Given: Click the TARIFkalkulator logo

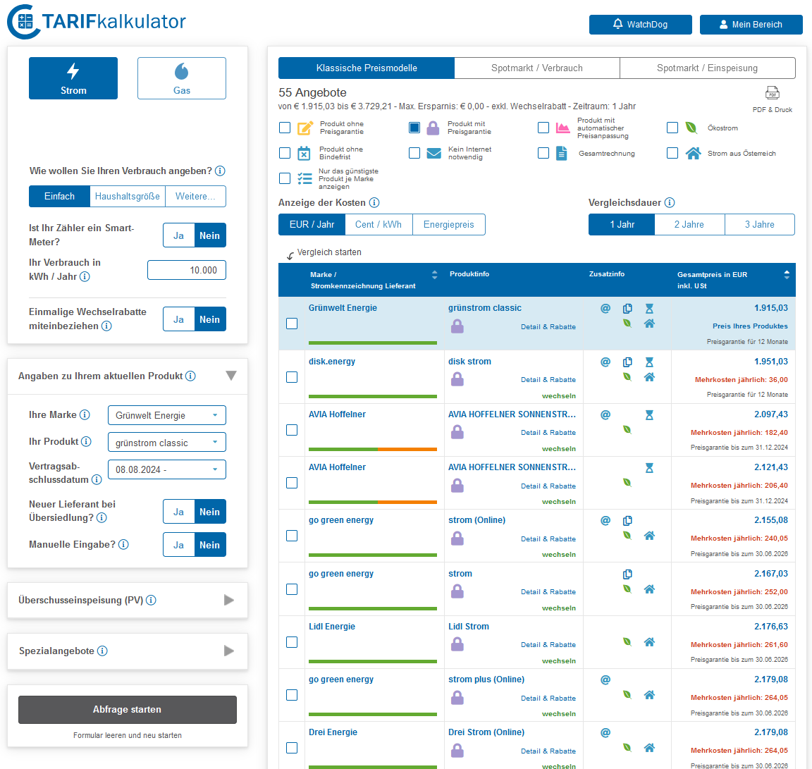Looking at the screenshot, I should pyautogui.click(x=97, y=22).
